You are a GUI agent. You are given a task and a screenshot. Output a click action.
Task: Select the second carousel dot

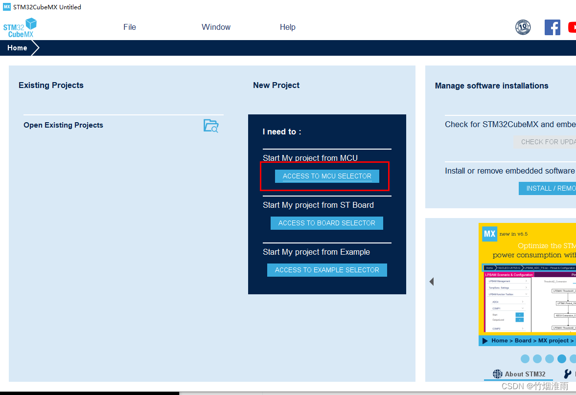point(537,359)
